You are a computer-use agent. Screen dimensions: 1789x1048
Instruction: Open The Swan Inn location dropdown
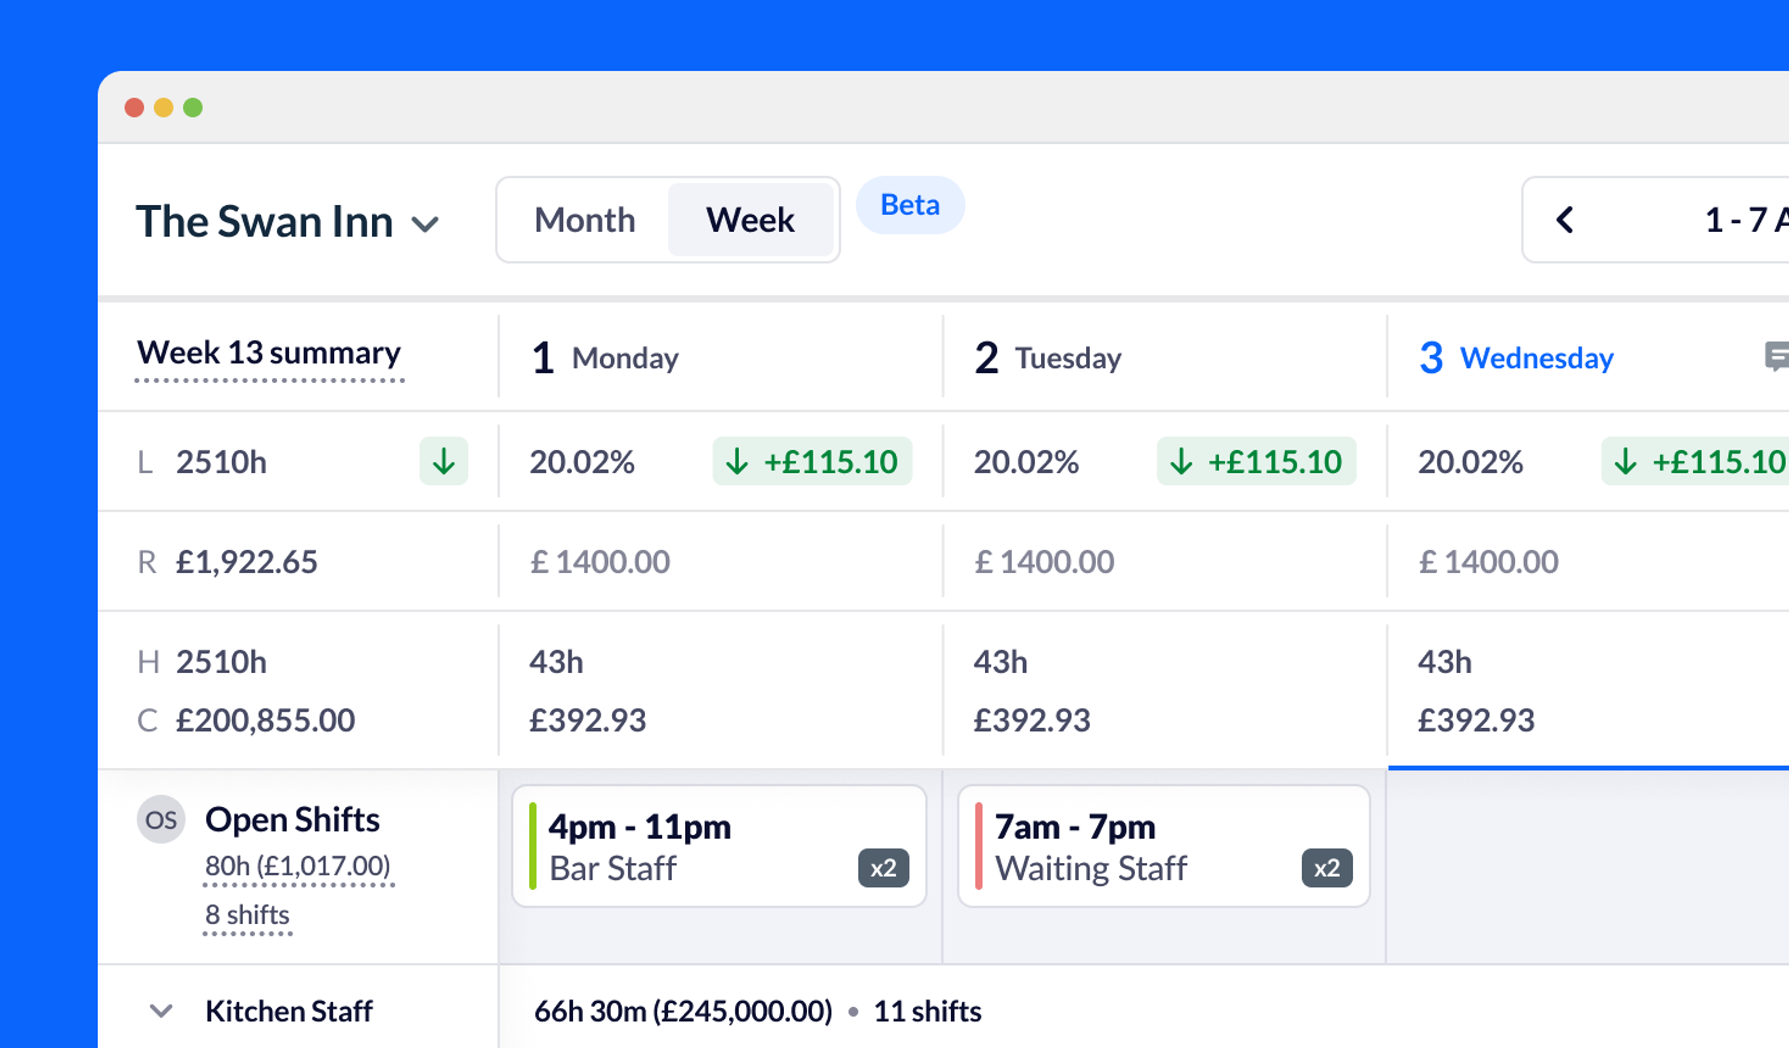click(x=426, y=223)
